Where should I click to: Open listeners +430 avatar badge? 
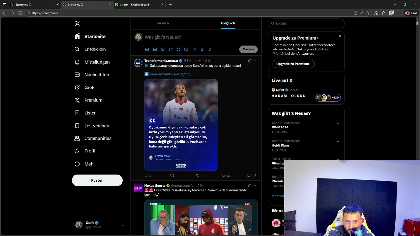click(328, 98)
